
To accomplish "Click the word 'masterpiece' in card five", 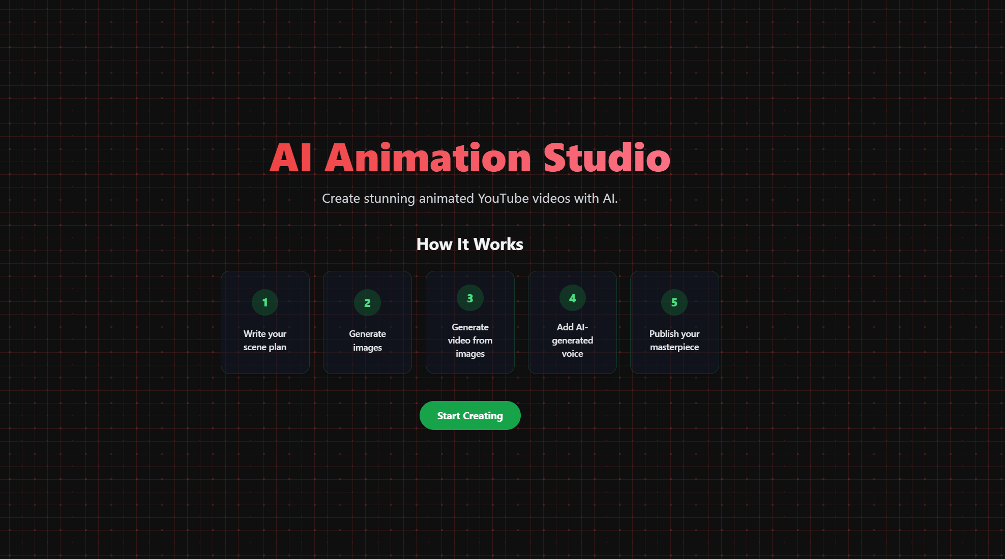I will [674, 347].
